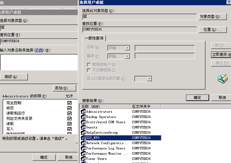
Task: Click the Distributed COM Users group icon
Action: pos(83,122)
